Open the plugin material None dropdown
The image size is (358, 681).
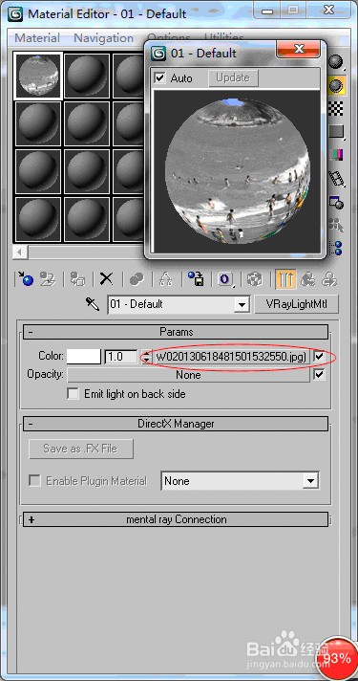[310, 481]
